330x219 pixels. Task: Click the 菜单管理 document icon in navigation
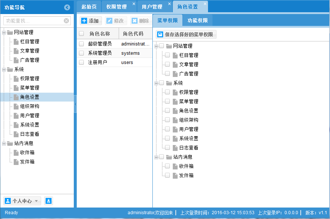point(16,88)
